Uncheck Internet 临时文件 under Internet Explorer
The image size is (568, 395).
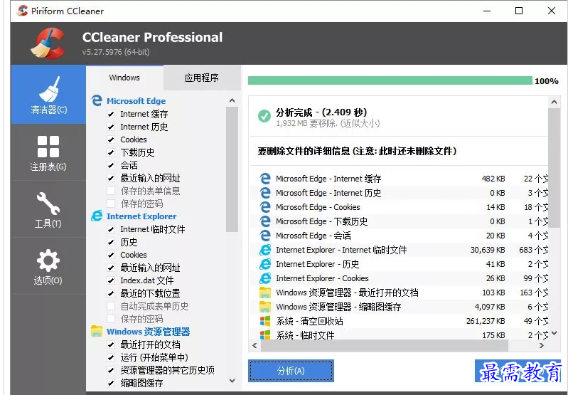(111, 229)
